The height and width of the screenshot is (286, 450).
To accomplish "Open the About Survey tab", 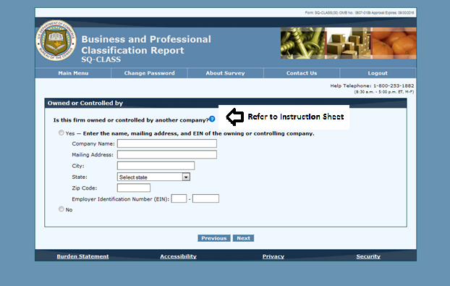I will pos(225,73).
